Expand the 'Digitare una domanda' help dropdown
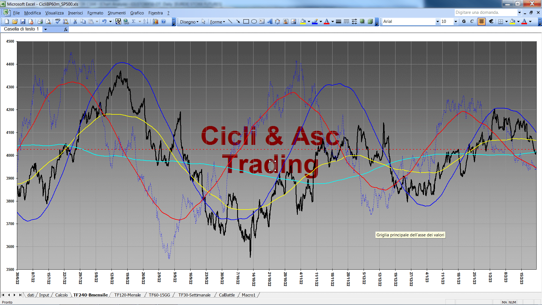 pyautogui.click(x=519, y=12)
